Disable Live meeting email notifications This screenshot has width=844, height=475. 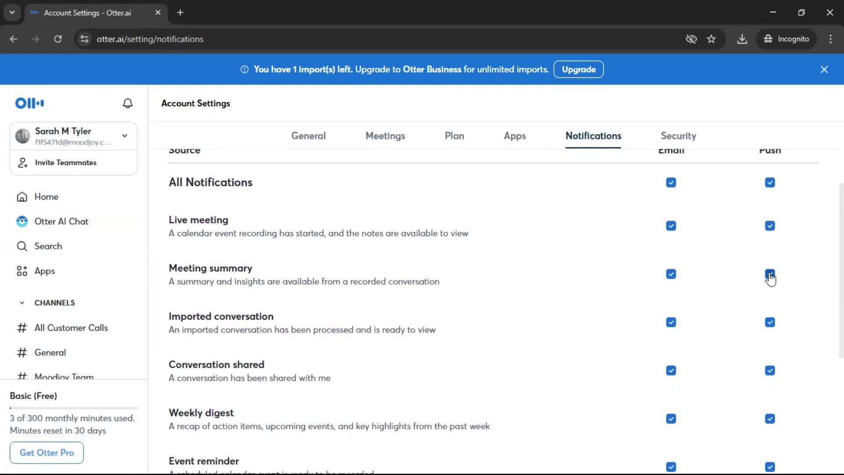(x=671, y=226)
